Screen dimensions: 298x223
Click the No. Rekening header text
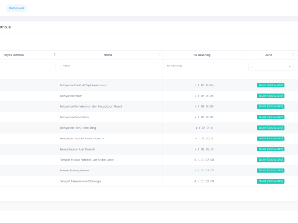tap(202, 55)
